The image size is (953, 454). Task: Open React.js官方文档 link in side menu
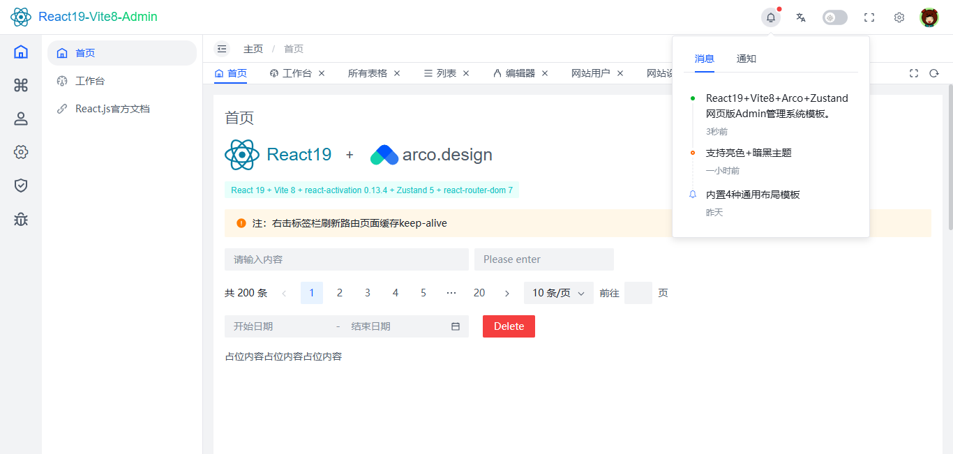(x=122, y=109)
